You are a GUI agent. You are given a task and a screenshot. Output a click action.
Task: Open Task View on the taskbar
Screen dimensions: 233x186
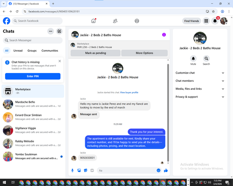pyautogui.click(x=13, y=182)
